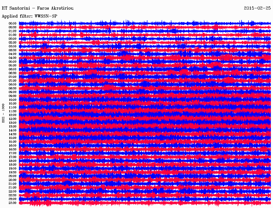Select the Applied filter WWSSN-SP text

coord(29,16)
